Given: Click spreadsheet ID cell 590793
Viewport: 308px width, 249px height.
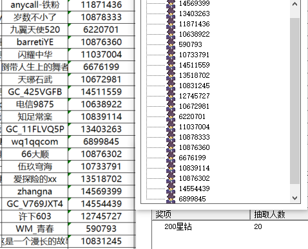Looking at the screenshot, I should (x=101, y=228).
